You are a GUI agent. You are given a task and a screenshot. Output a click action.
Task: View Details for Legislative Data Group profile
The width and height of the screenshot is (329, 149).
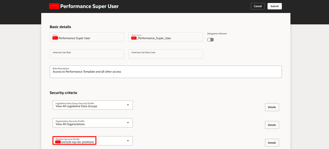tap(272, 107)
